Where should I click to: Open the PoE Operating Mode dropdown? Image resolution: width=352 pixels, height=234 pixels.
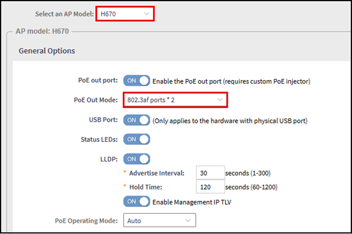point(159,220)
